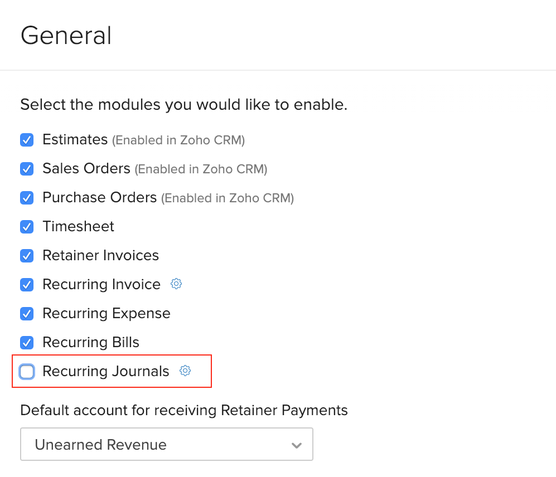Click the General page heading
The height and width of the screenshot is (477, 556).
pyautogui.click(x=66, y=35)
